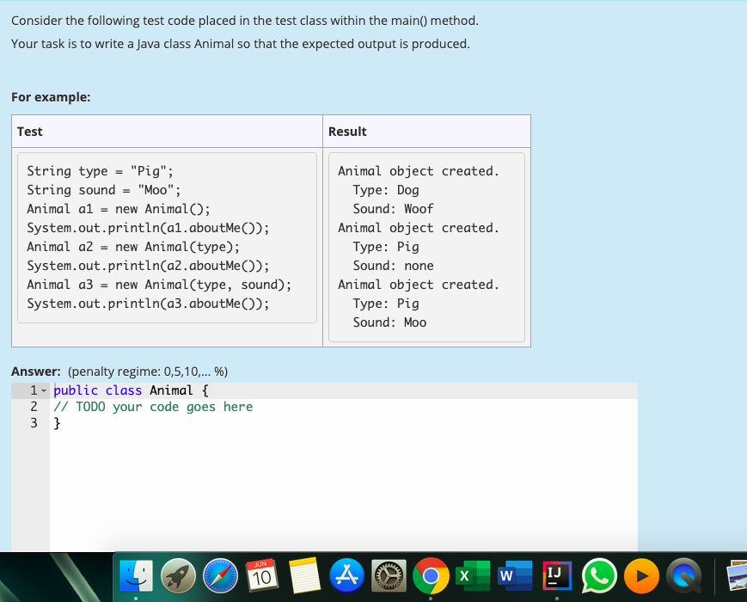Image resolution: width=747 pixels, height=602 pixels.
Task: Open the orange play-button app in the dock
Action: coord(641,577)
